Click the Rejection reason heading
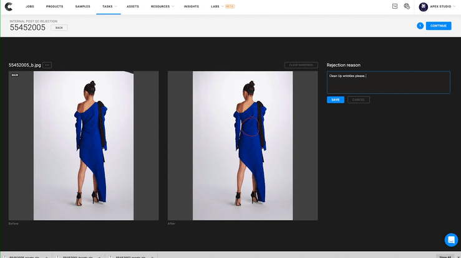461x258 pixels. [x=343, y=65]
